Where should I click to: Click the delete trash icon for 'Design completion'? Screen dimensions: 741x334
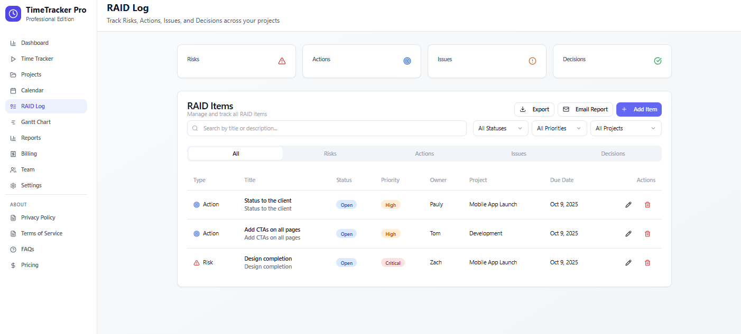click(647, 262)
